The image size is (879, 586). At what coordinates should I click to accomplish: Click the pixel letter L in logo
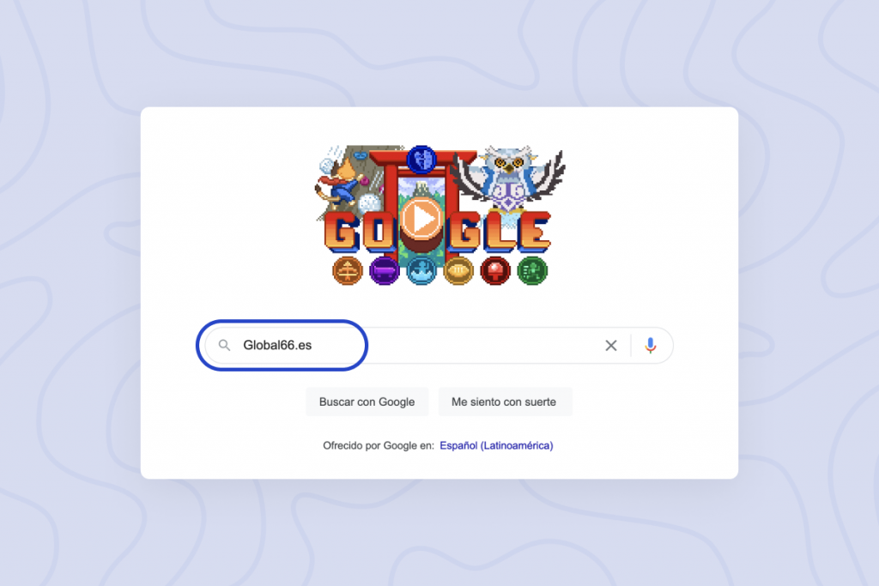500,232
